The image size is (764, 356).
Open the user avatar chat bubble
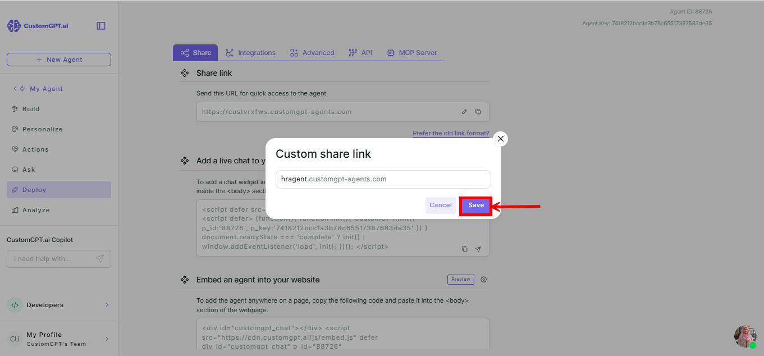[745, 336]
